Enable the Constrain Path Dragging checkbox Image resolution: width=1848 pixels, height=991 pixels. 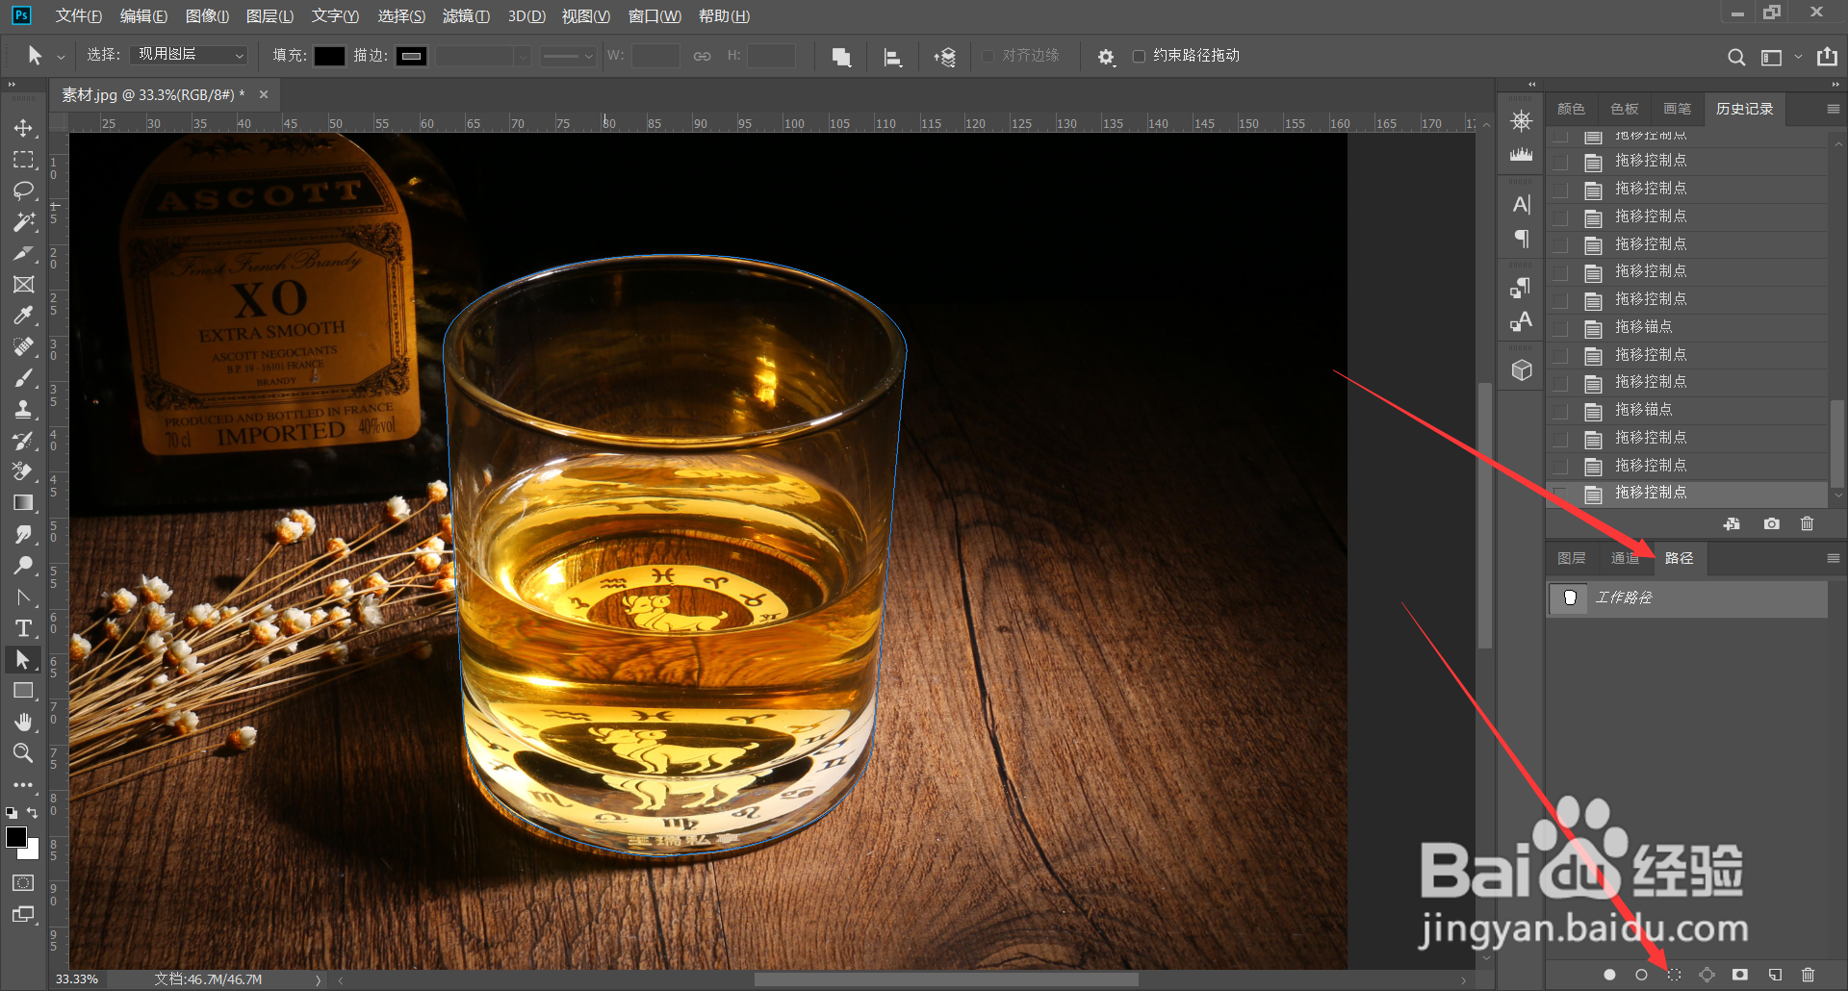pyautogui.click(x=1139, y=56)
